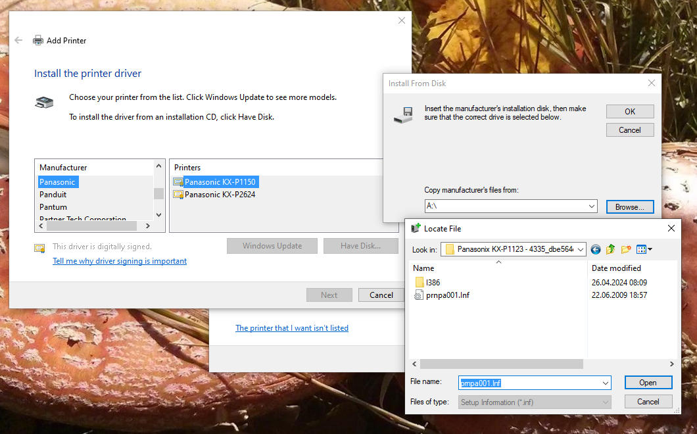Screen dimensions: 697x434
Task: Click the Browse... button
Action: pyautogui.click(x=630, y=206)
